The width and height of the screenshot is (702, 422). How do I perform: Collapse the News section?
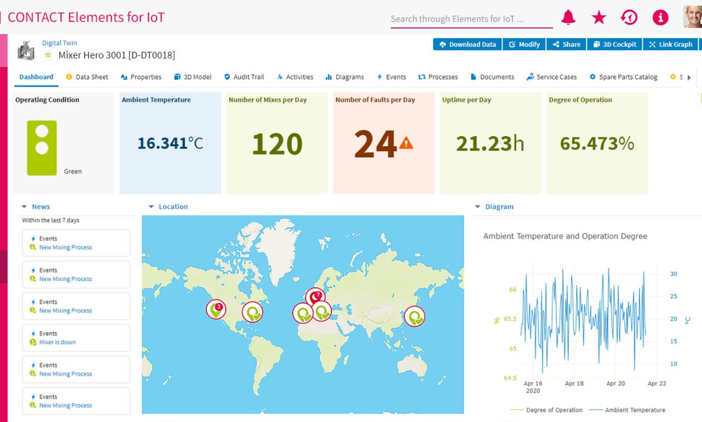[23, 206]
